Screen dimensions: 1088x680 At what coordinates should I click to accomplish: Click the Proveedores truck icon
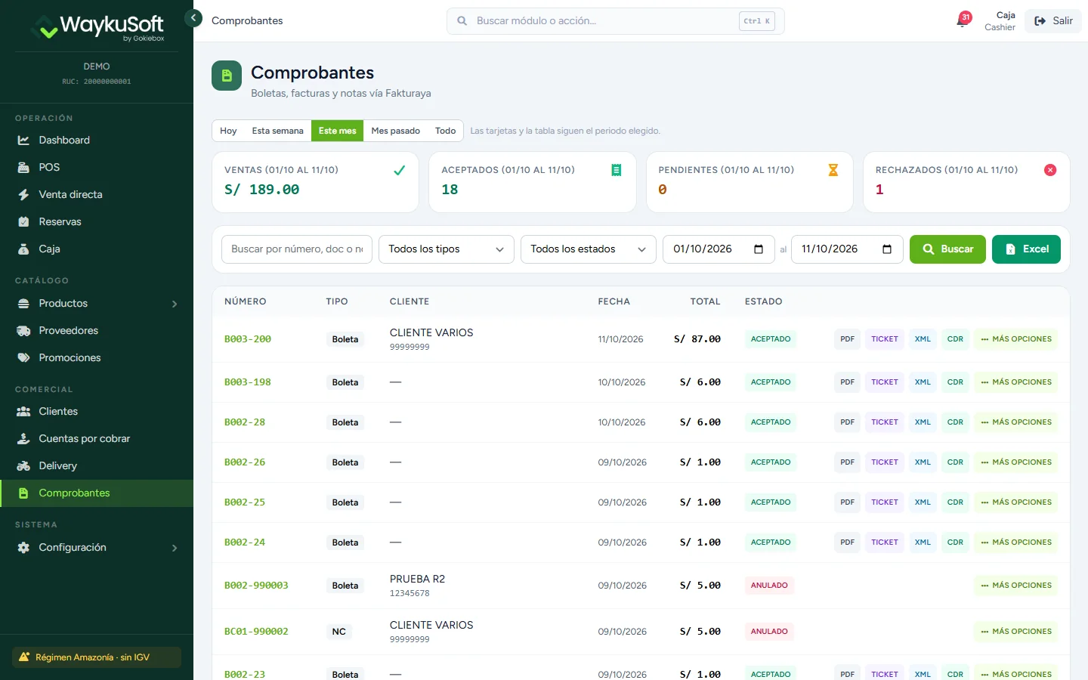23,331
